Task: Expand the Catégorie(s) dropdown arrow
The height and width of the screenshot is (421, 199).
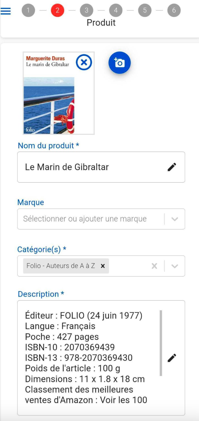Action: point(174,266)
